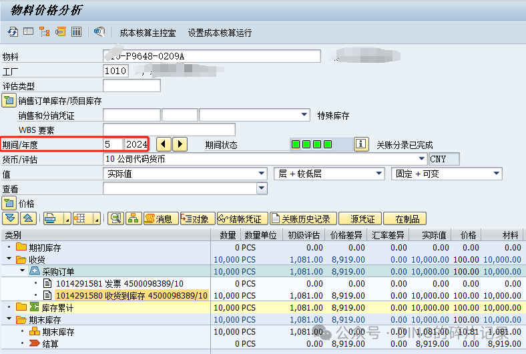Screen dimensions: 526x354
Task: Click the period field showing 5
Action: pyautogui.click(x=113, y=144)
